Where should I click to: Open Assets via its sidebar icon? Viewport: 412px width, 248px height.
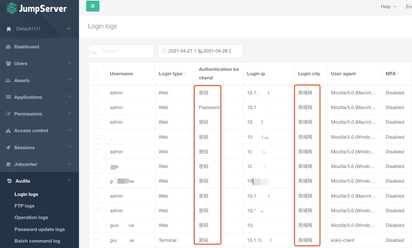click(x=7, y=80)
